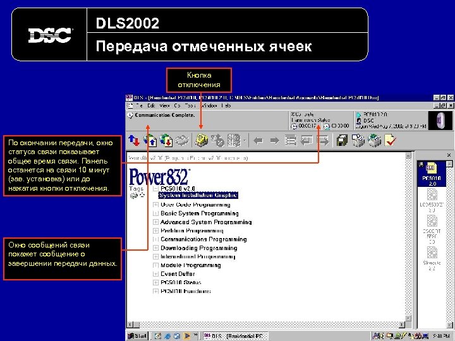This screenshot has width=455, height=341.
Task: Click the modem icon under Tags
Action: (x=133, y=196)
